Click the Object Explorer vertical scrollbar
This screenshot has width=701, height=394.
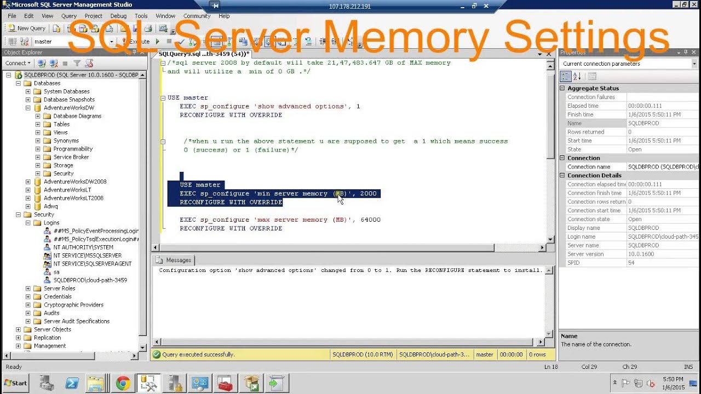(143, 211)
